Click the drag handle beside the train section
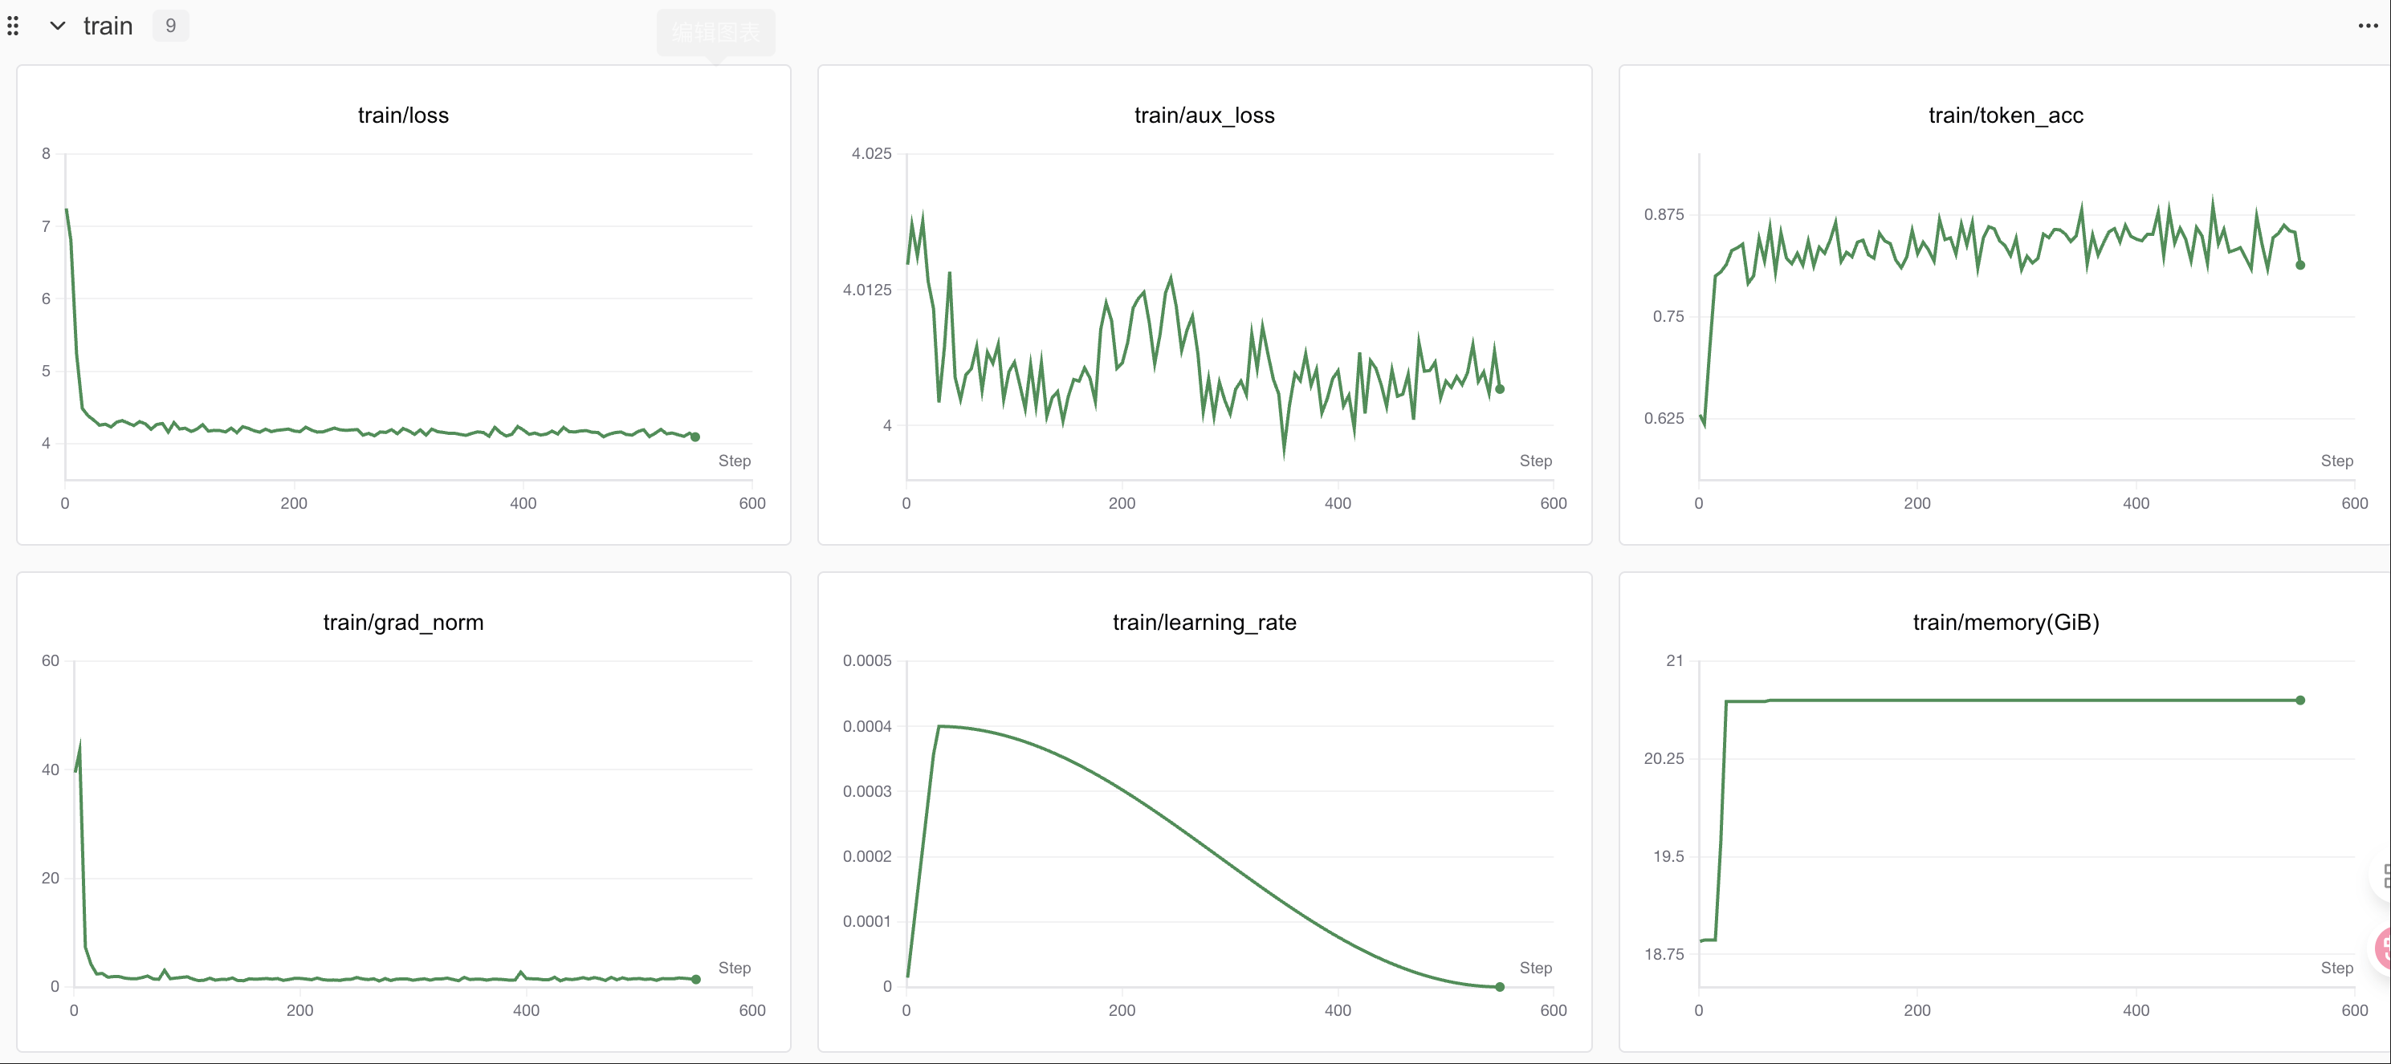This screenshot has width=2391, height=1064. pos(13,26)
